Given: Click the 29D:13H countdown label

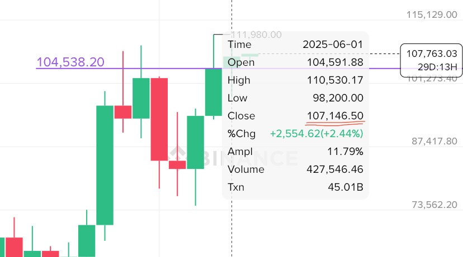Looking at the screenshot, I should pos(437,67).
